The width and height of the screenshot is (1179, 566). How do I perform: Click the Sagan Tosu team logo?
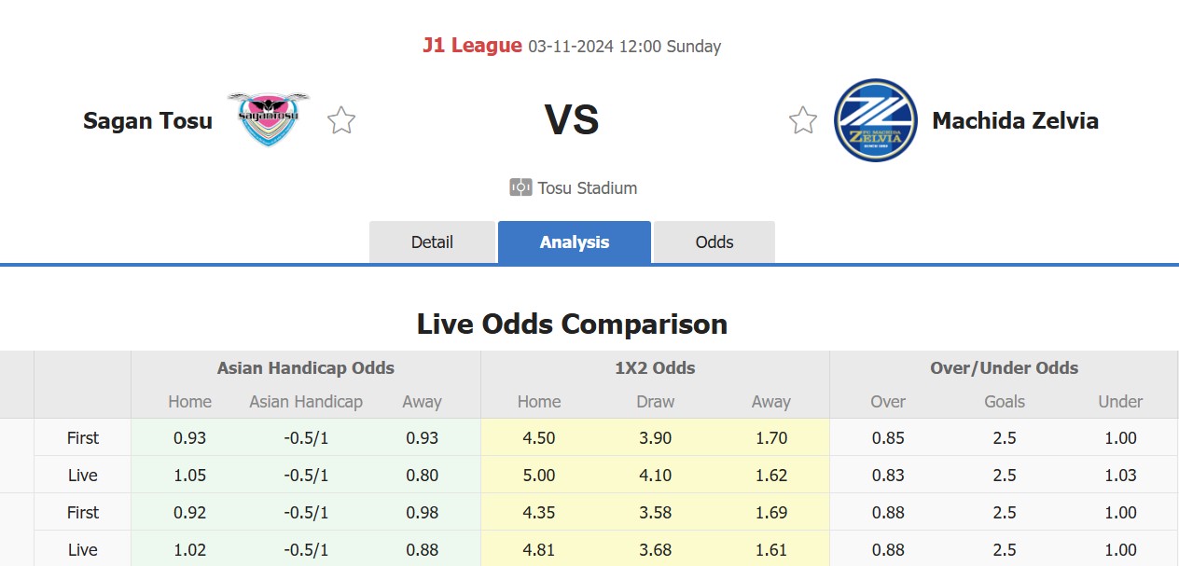pyautogui.click(x=268, y=119)
